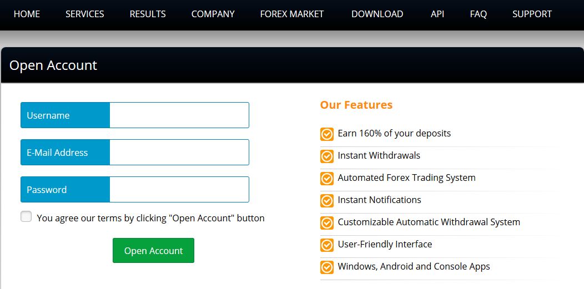
Task: Open the SUPPORT navigation link
Action: pyautogui.click(x=532, y=14)
